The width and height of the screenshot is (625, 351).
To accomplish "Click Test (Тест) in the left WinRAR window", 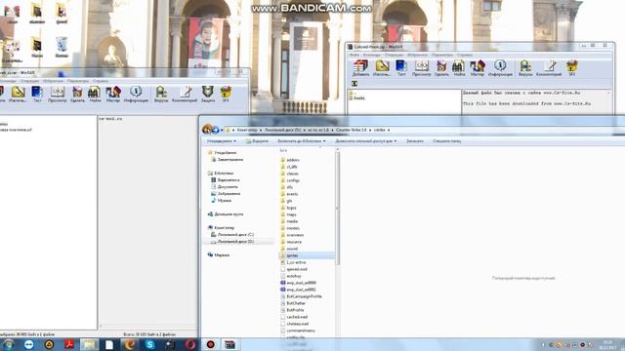I will coord(37,95).
